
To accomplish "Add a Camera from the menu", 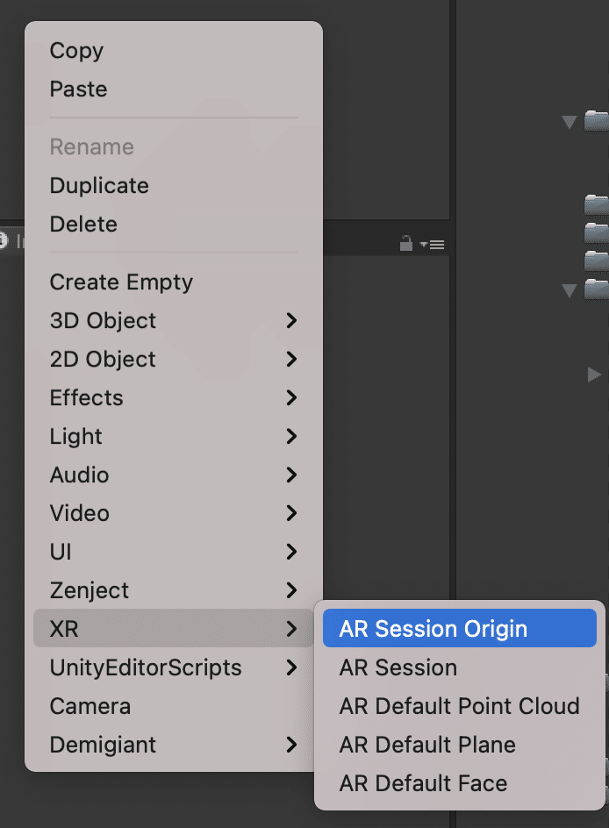I will tap(90, 707).
